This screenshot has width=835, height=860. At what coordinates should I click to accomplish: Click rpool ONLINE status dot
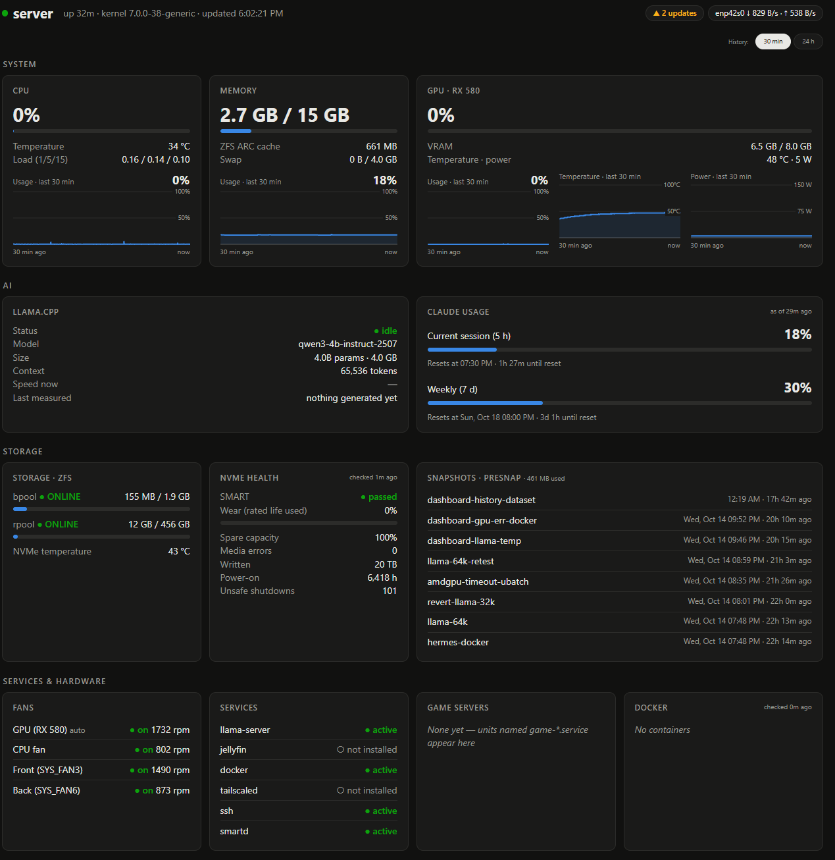[x=39, y=525]
